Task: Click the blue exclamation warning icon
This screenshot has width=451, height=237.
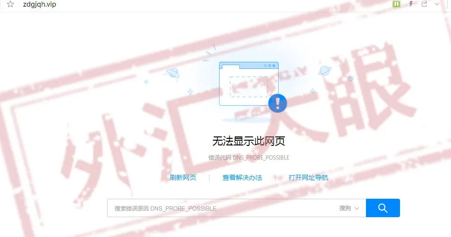Action: 278,103
